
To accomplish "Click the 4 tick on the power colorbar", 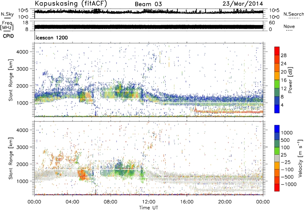I will (282, 105).
